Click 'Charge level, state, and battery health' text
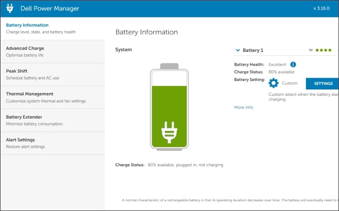The height and width of the screenshot is (211, 339). tap(41, 32)
